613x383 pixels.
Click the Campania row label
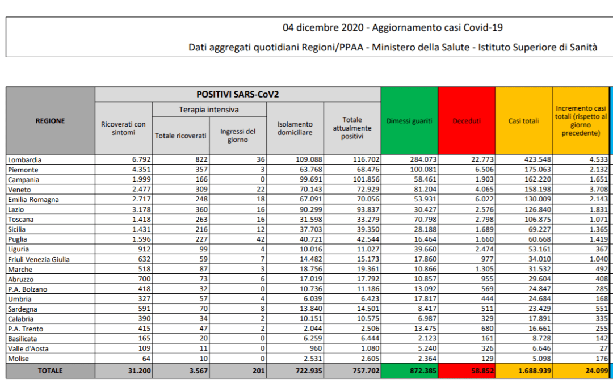23,180
